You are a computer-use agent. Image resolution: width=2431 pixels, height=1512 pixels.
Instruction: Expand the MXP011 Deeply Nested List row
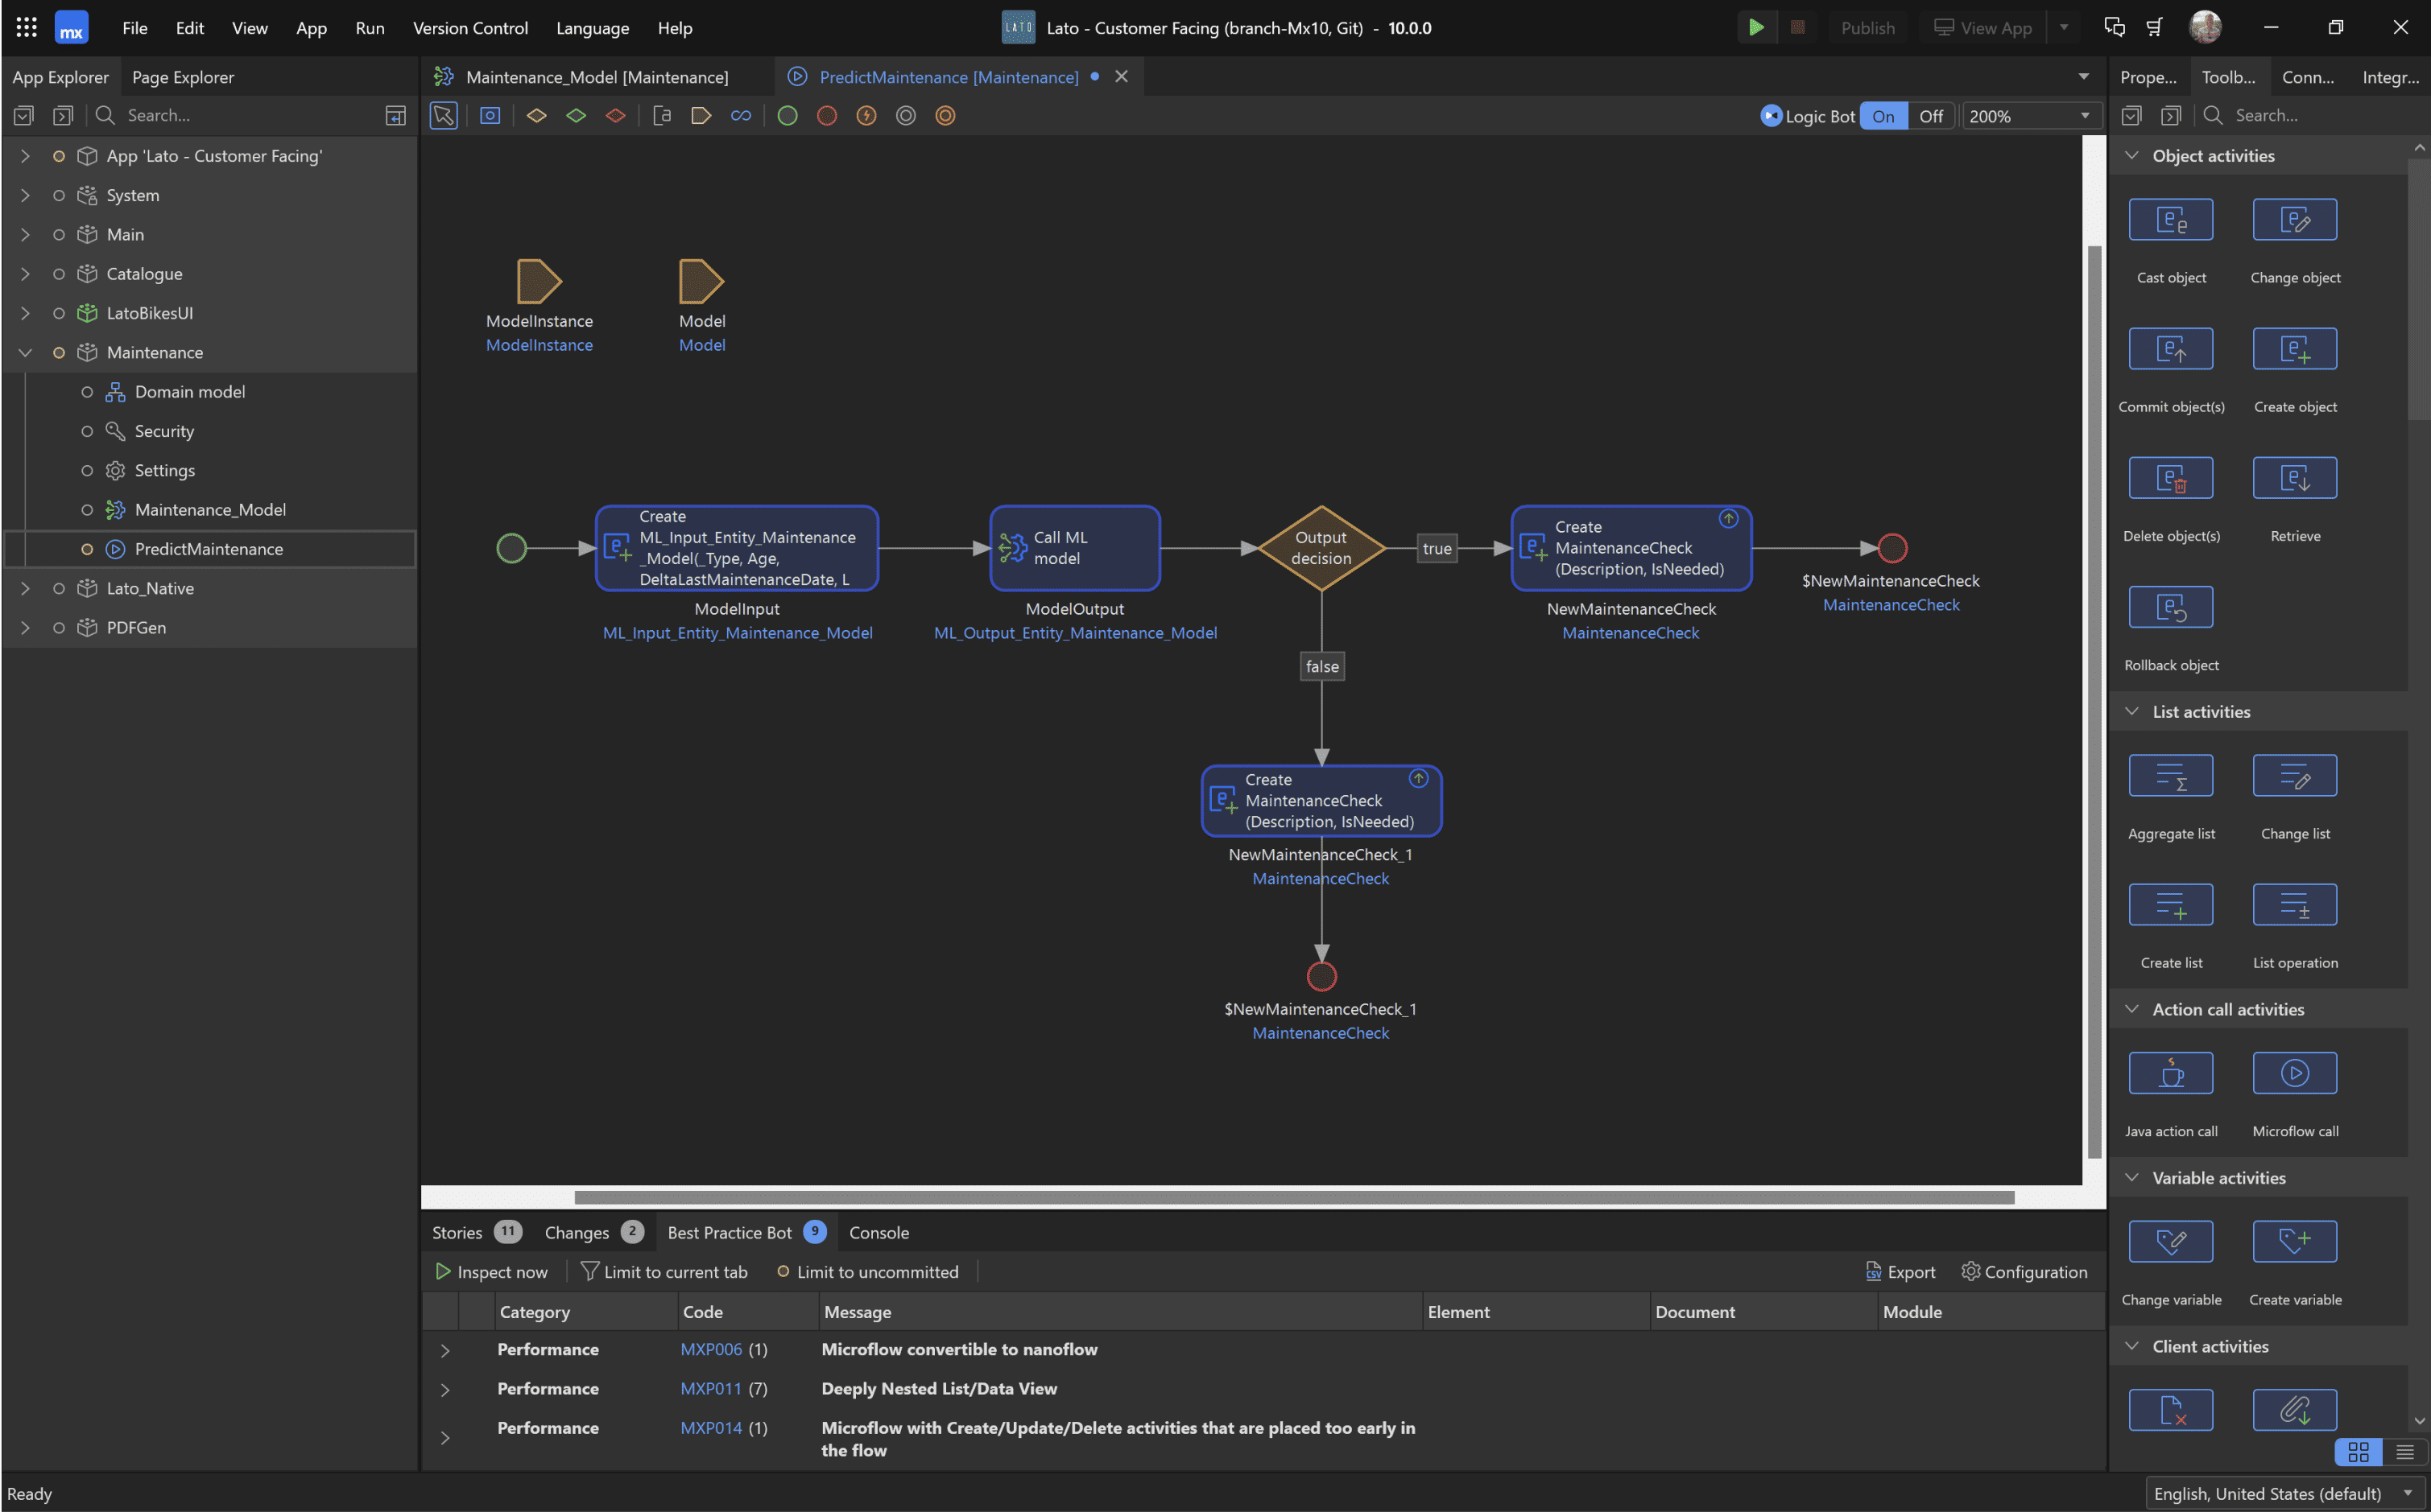coord(445,1390)
